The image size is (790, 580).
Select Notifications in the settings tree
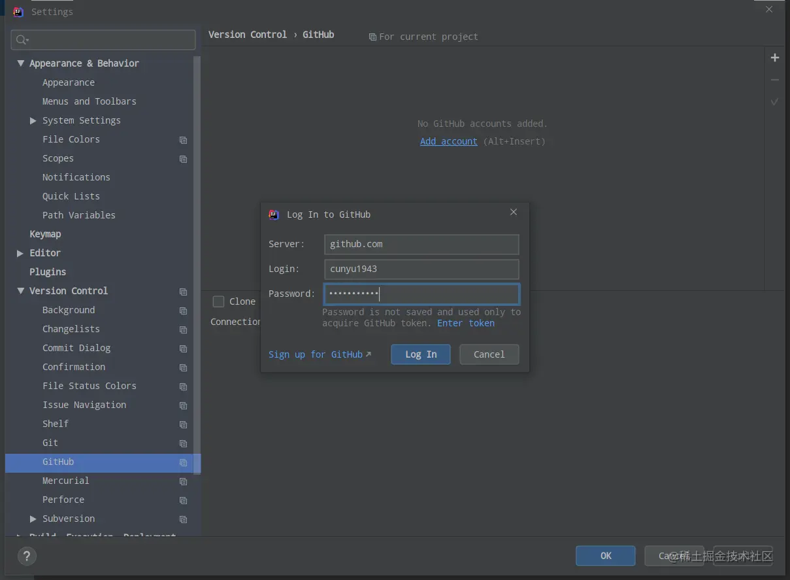coord(76,177)
